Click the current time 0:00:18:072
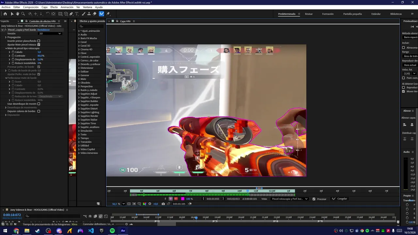418x235 pixels. (12, 215)
